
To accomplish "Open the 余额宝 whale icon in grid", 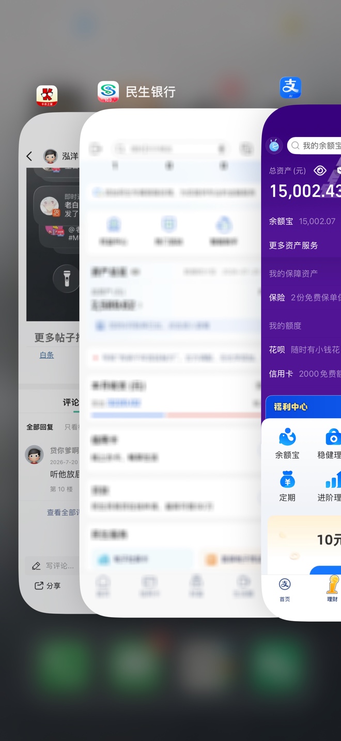I will coord(287,437).
